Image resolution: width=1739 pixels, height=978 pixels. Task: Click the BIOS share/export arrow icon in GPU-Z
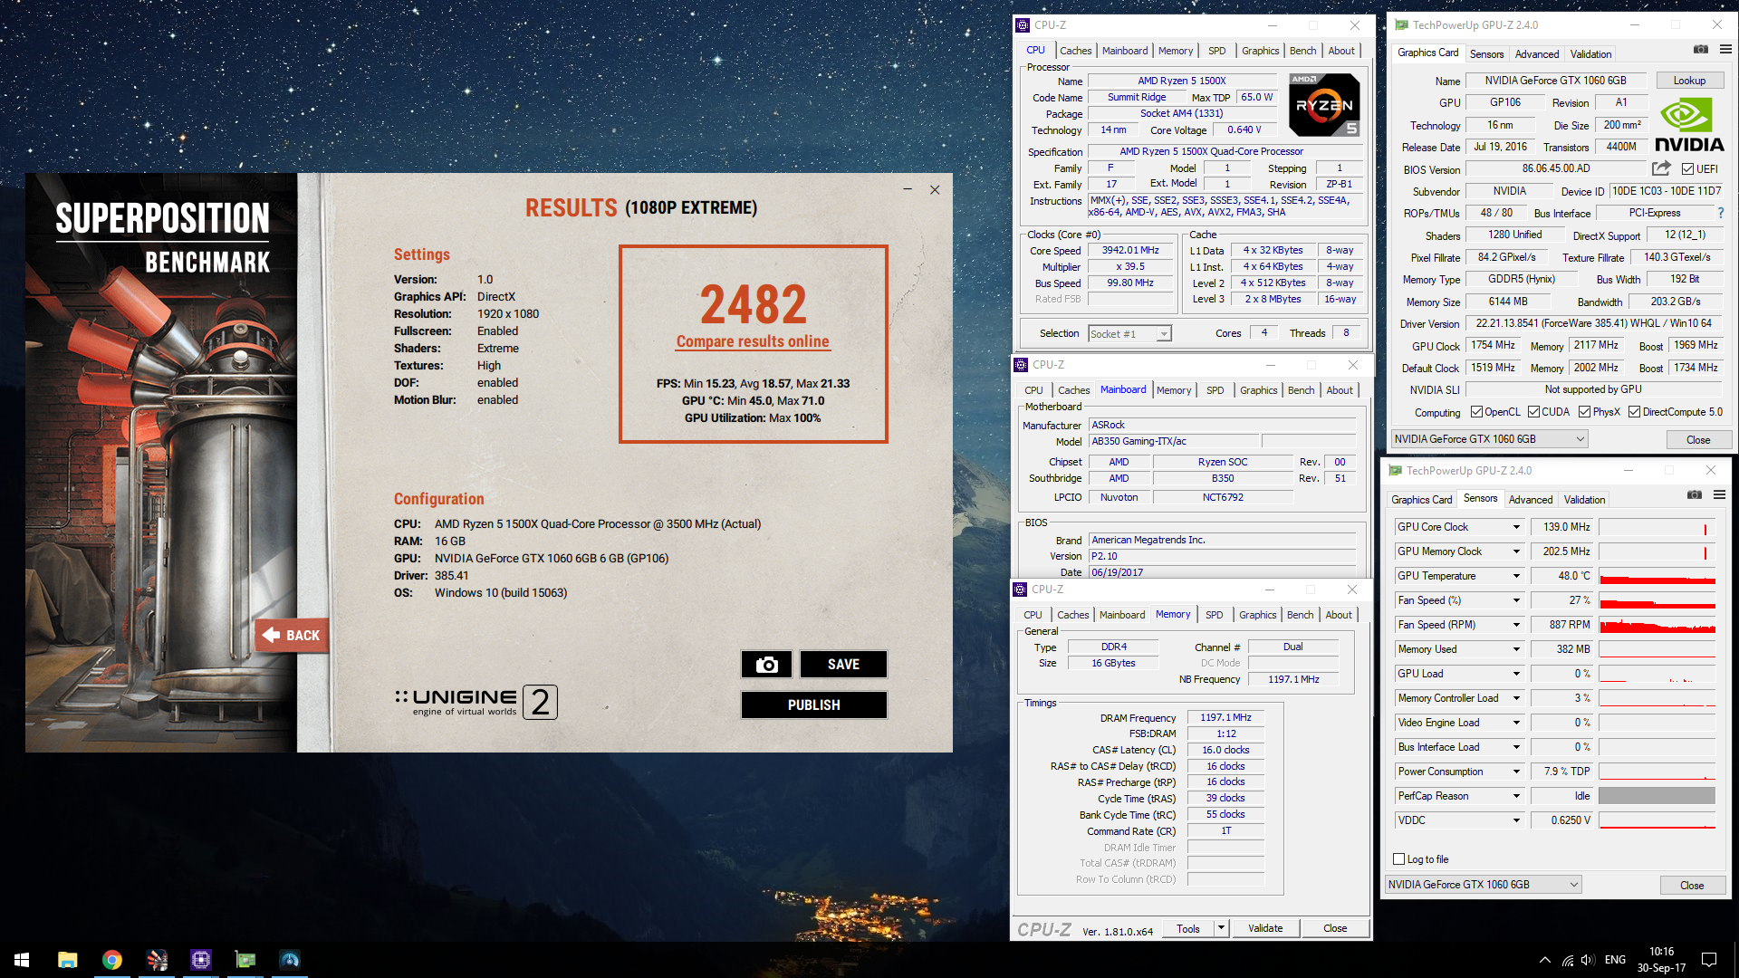tap(1661, 168)
